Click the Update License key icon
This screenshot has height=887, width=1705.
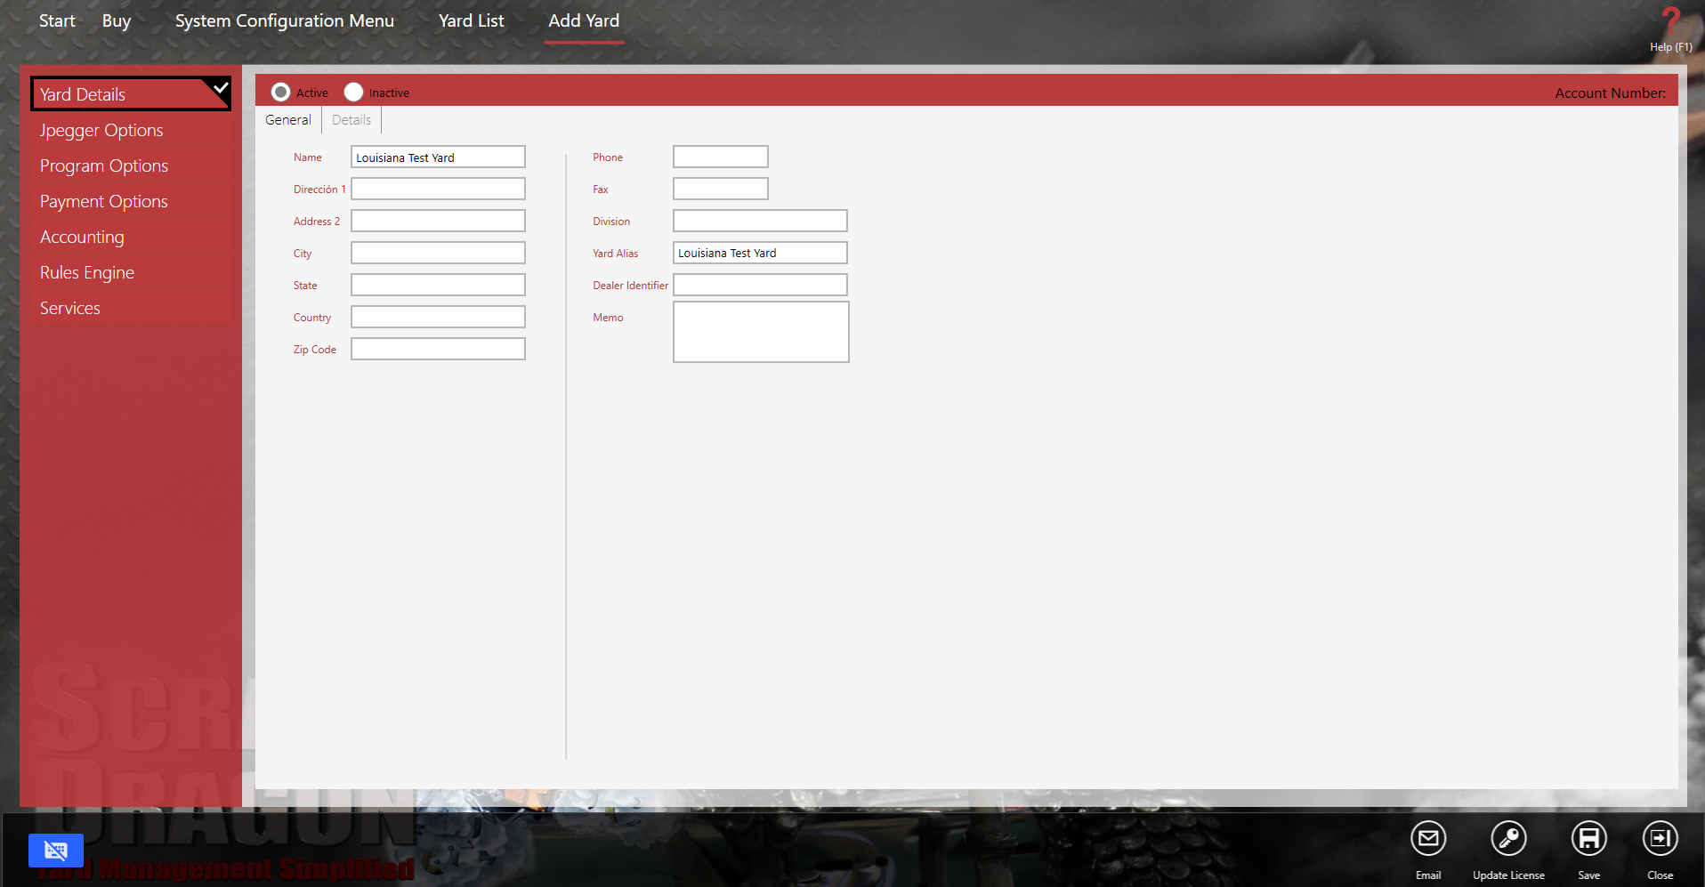click(x=1508, y=839)
